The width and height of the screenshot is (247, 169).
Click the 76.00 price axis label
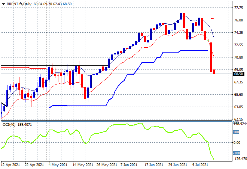(x=238, y=20)
